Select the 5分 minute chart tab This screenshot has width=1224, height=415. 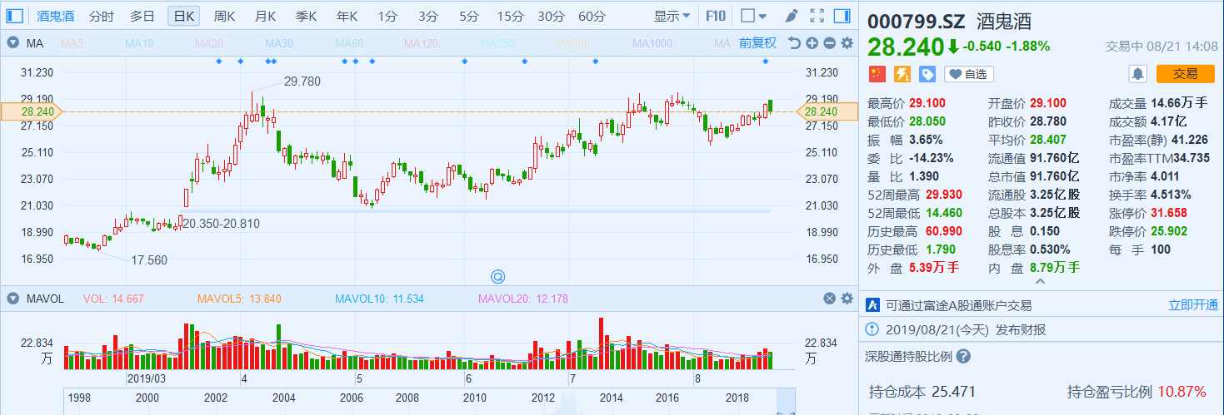point(469,15)
